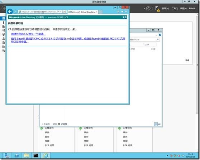200x160 pixels.
Task: Open IE Favorites star
Action: tap(122, 11)
